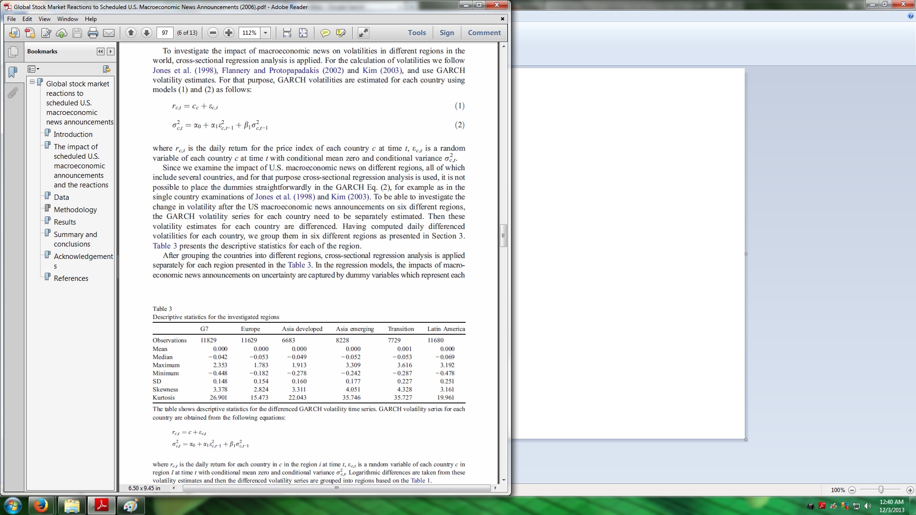This screenshot has height=515, width=916.
Task: Click the volume icon in system tray
Action: (868, 506)
